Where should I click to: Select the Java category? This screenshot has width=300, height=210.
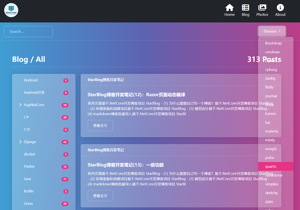tap(27, 179)
